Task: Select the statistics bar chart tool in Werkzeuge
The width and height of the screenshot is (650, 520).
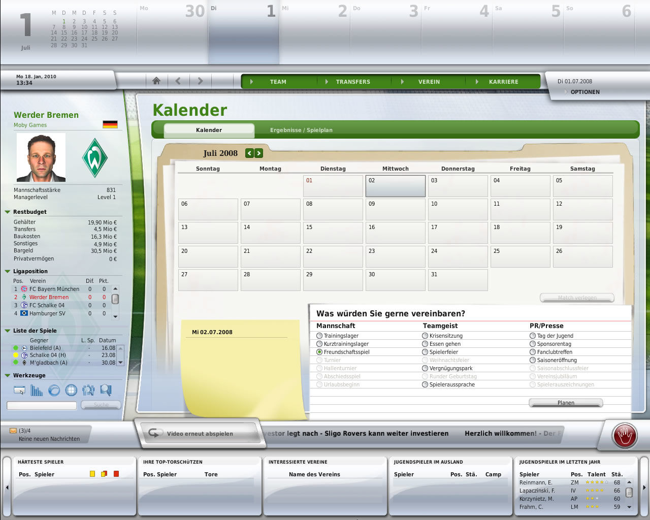Action: 36,390
